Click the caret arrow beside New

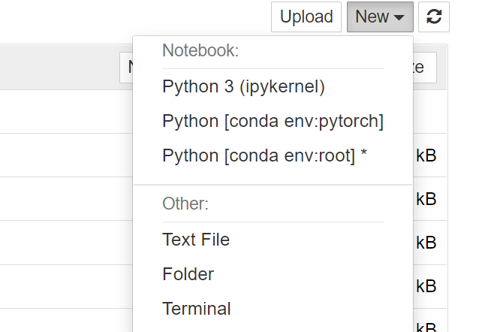coord(399,18)
